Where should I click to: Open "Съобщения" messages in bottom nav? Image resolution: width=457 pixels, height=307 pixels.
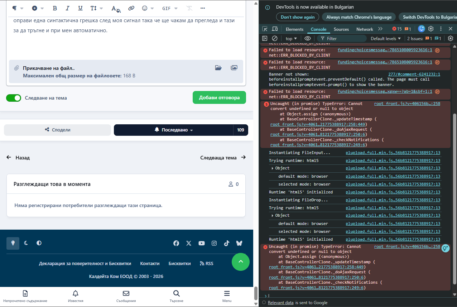(126, 296)
